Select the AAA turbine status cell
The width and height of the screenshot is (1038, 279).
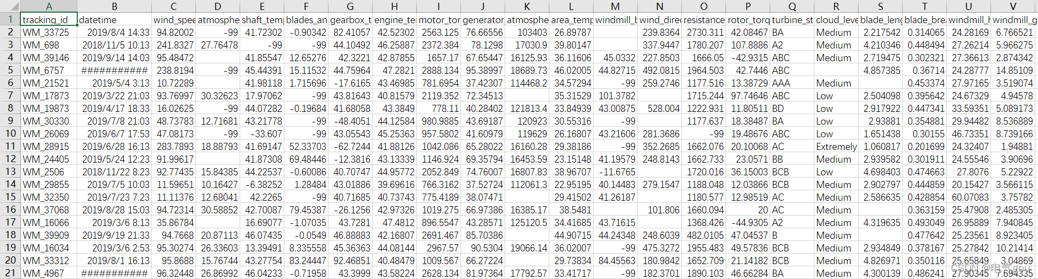pos(792,83)
